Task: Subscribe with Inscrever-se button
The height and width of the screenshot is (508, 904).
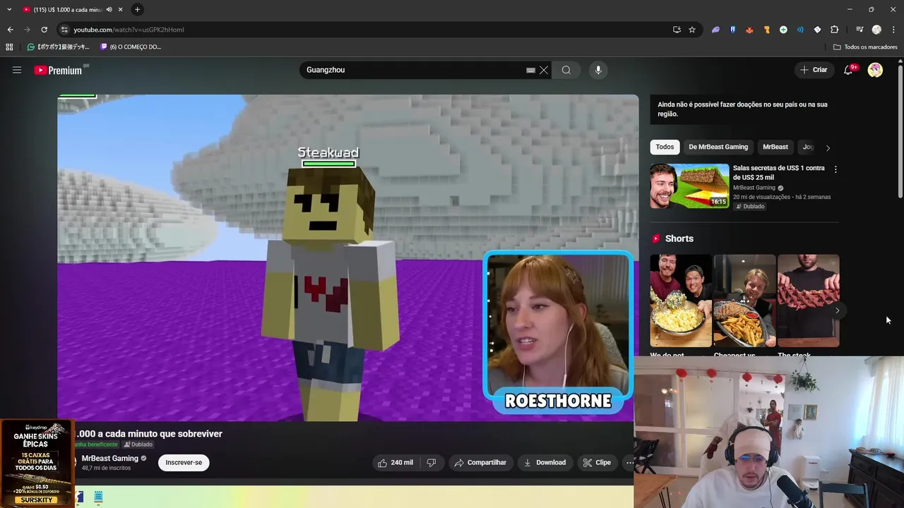Action: [x=184, y=463]
